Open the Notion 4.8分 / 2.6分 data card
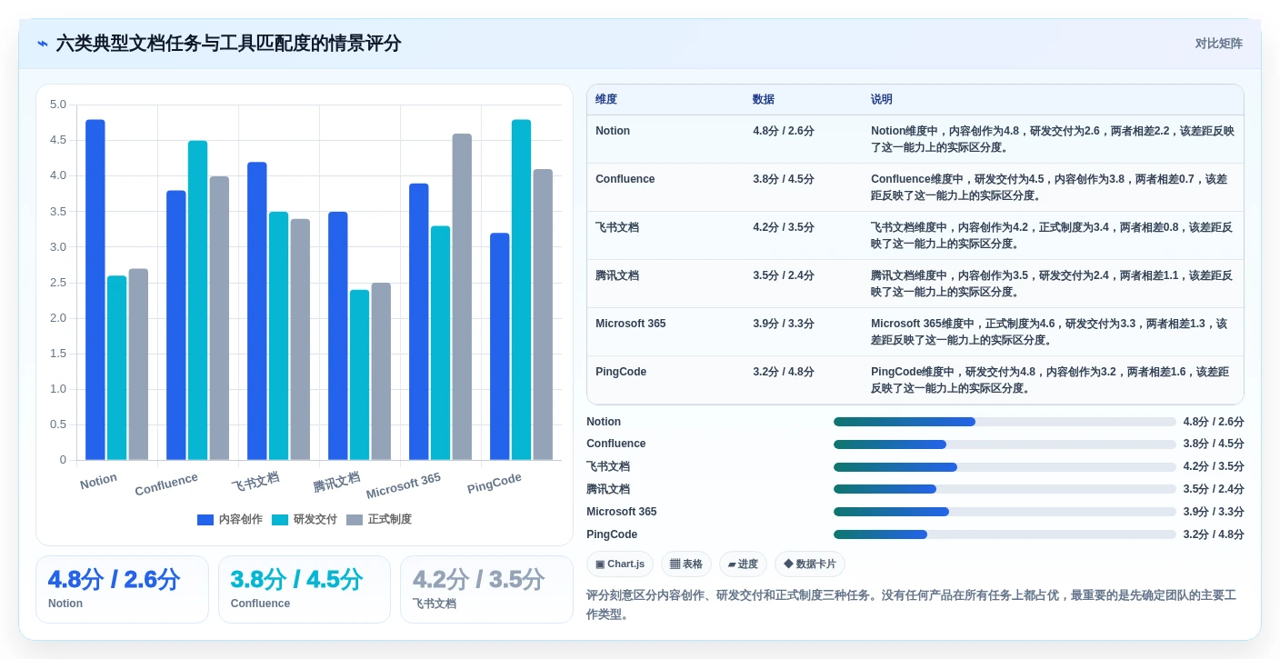1280x659 pixels. pyautogui.click(x=122, y=589)
